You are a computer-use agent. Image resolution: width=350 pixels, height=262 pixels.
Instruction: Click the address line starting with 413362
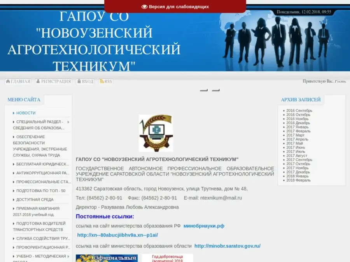[162, 189]
